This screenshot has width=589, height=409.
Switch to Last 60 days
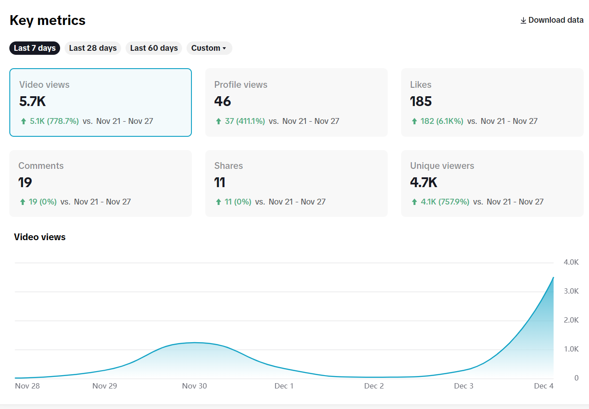[x=154, y=48]
